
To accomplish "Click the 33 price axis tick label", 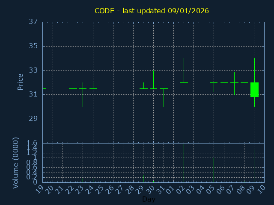I will pyautogui.click(x=33, y=70).
